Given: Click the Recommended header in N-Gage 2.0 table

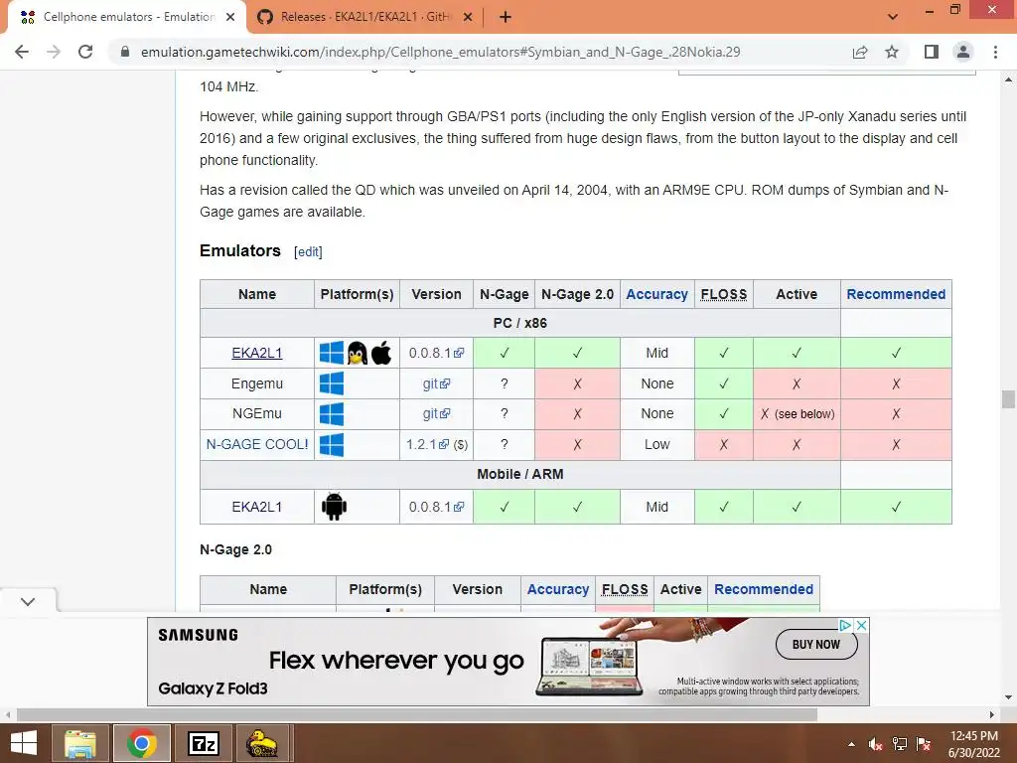Looking at the screenshot, I should click(x=764, y=589).
